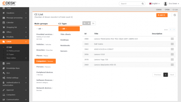Open row menu for Lenovo Yoga 720

[172, 59]
